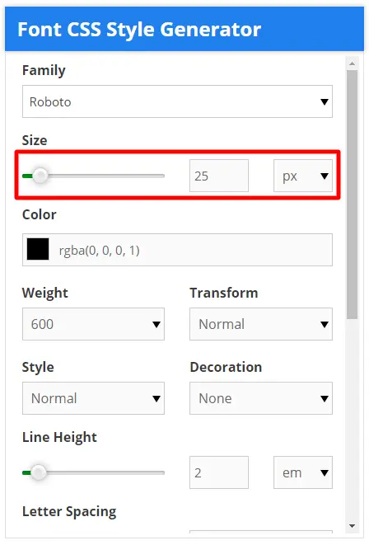Click the Decoration dropdown arrow icon
The width and height of the screenshot is (369, 545).
coord(325,399)
